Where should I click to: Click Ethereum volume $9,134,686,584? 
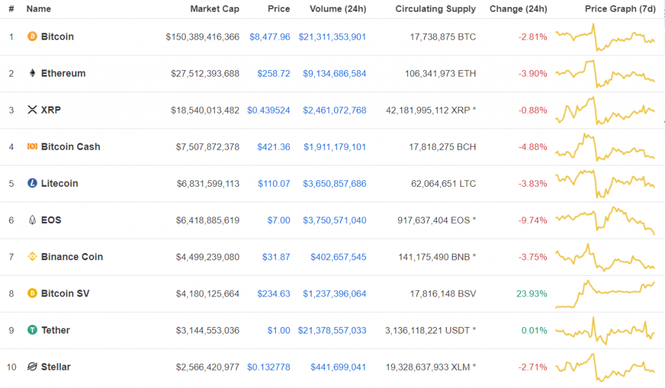[334, 74]
